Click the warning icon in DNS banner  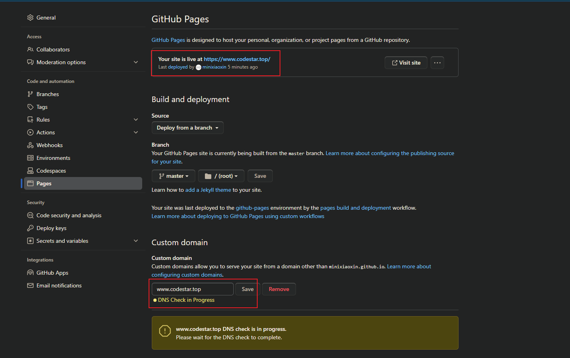pos(165,331)
